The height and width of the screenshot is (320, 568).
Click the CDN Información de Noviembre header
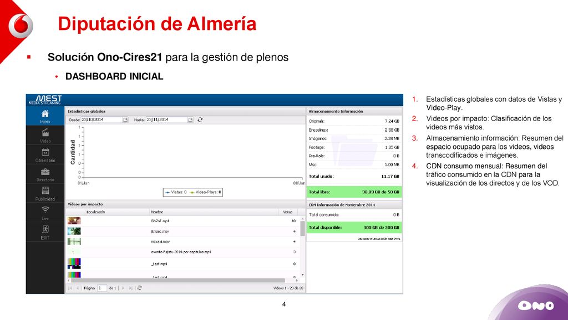(354, 205)
